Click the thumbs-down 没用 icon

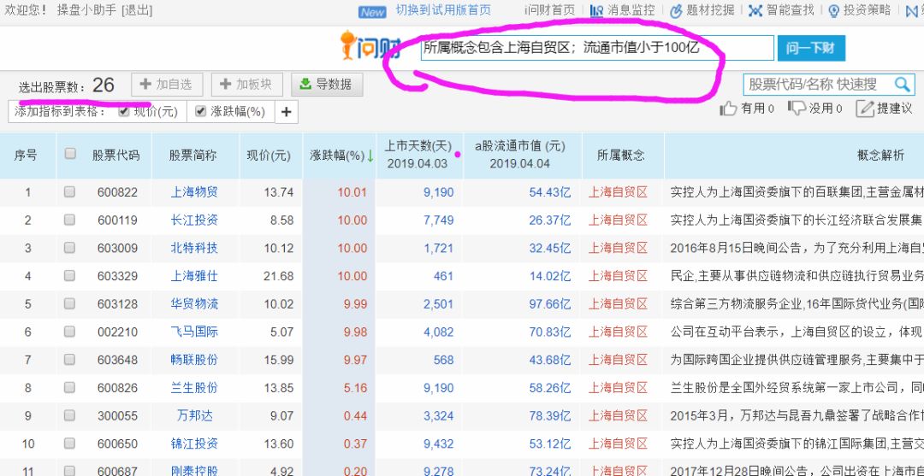[797, 109]
